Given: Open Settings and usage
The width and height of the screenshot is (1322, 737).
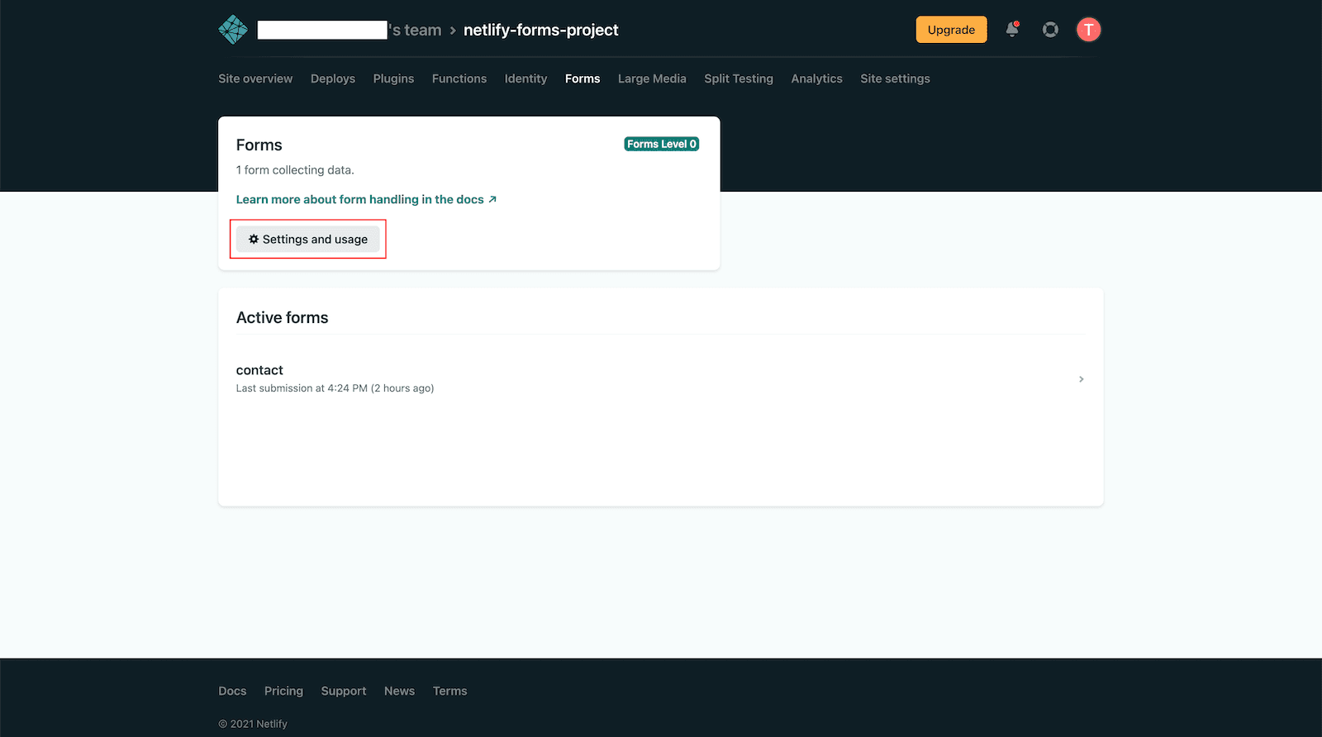Looking at the screenshot, I should 307,240.
